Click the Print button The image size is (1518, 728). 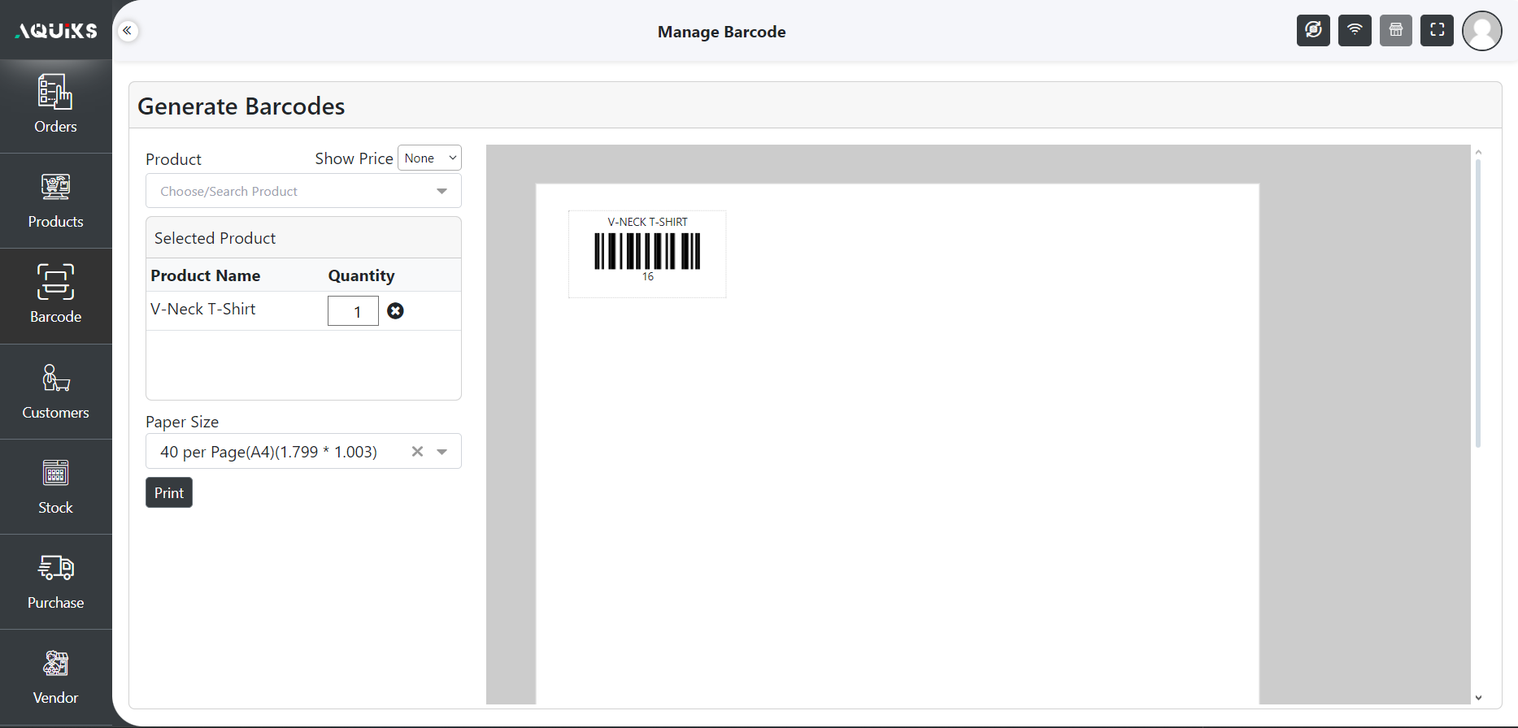(x=169, y=492)
